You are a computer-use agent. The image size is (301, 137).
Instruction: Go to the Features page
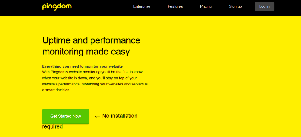coord(175,6)
